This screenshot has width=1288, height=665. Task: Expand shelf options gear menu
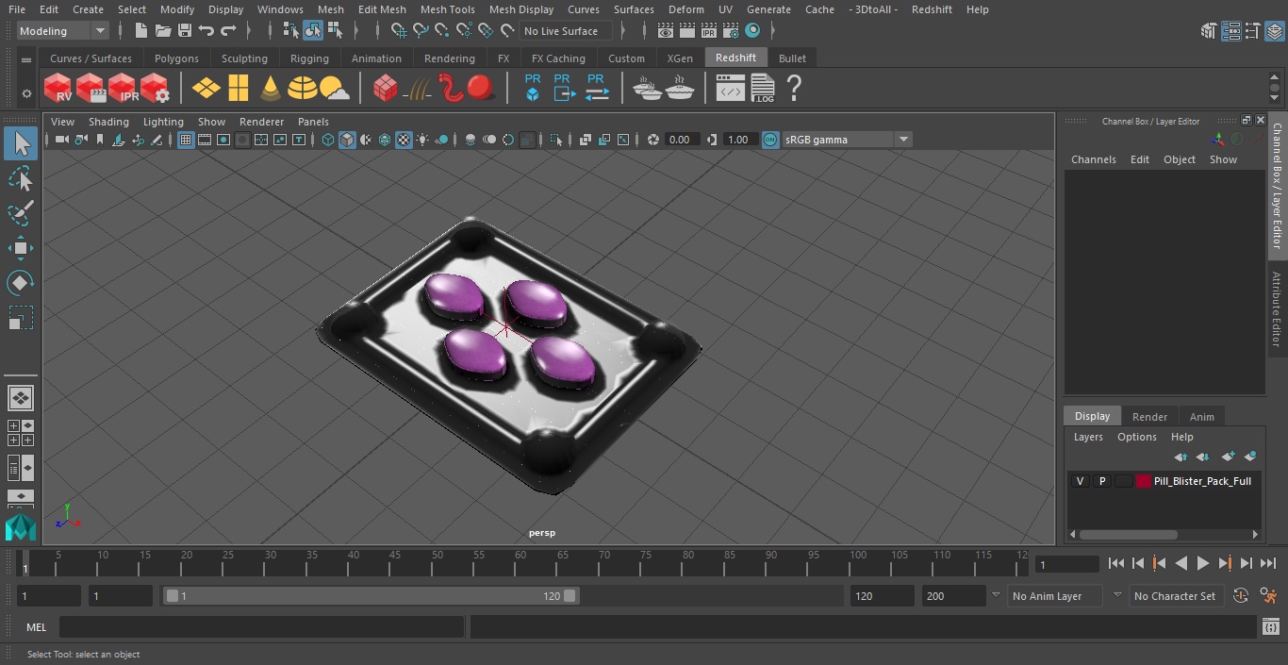tap(26, 93)
